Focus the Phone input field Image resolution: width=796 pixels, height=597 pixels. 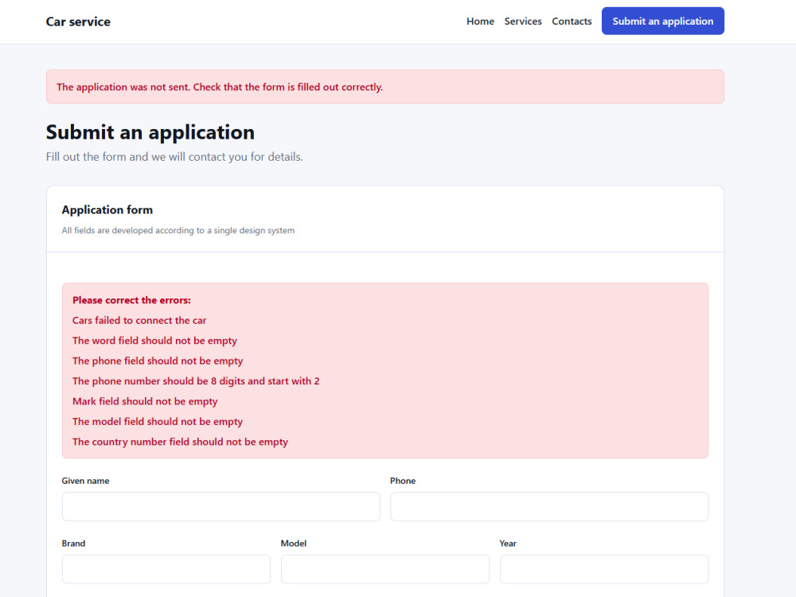pyautogui.click(x=548, y=506)
